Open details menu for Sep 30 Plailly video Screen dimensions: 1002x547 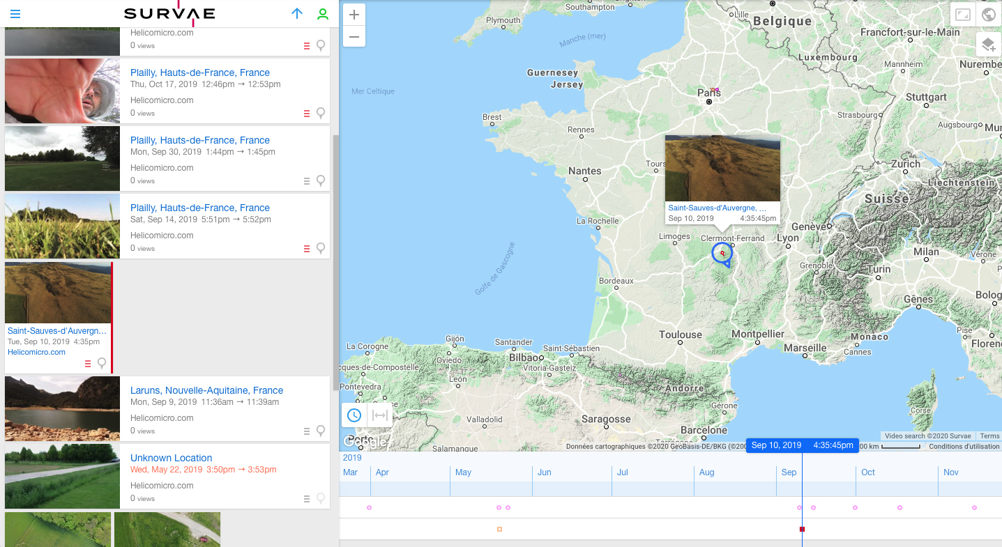click(306, 180)
